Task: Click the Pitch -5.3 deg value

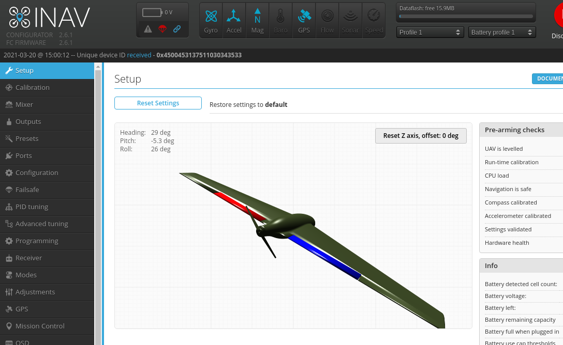Action: 162,141
